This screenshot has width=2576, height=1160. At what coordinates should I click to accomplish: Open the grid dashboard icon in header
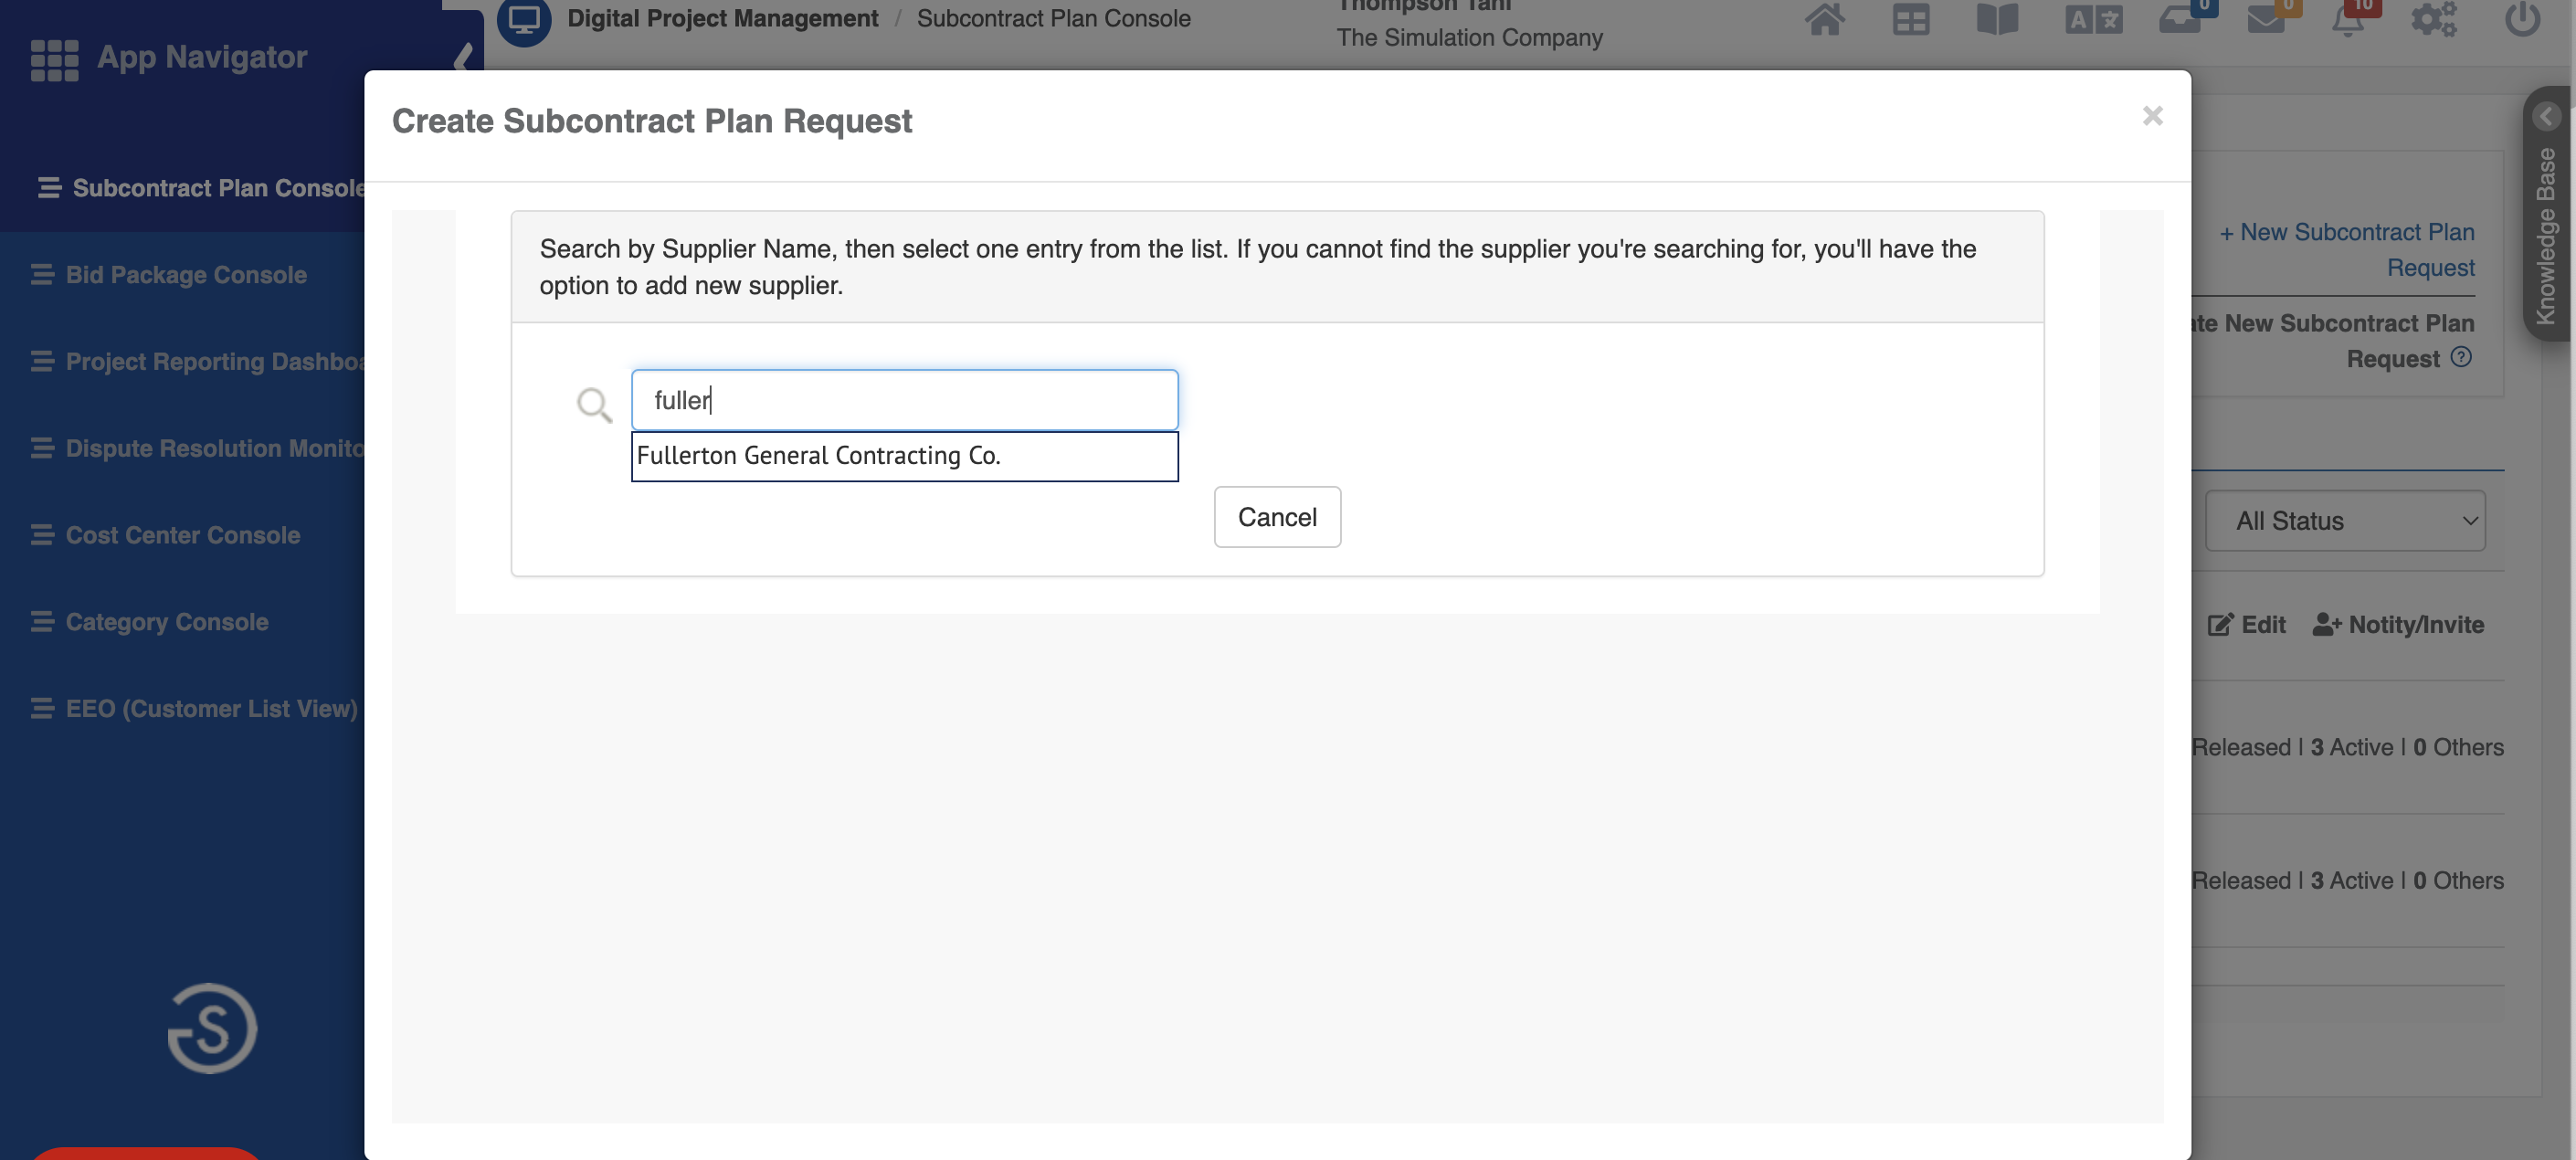click(x=1910, y=19)
